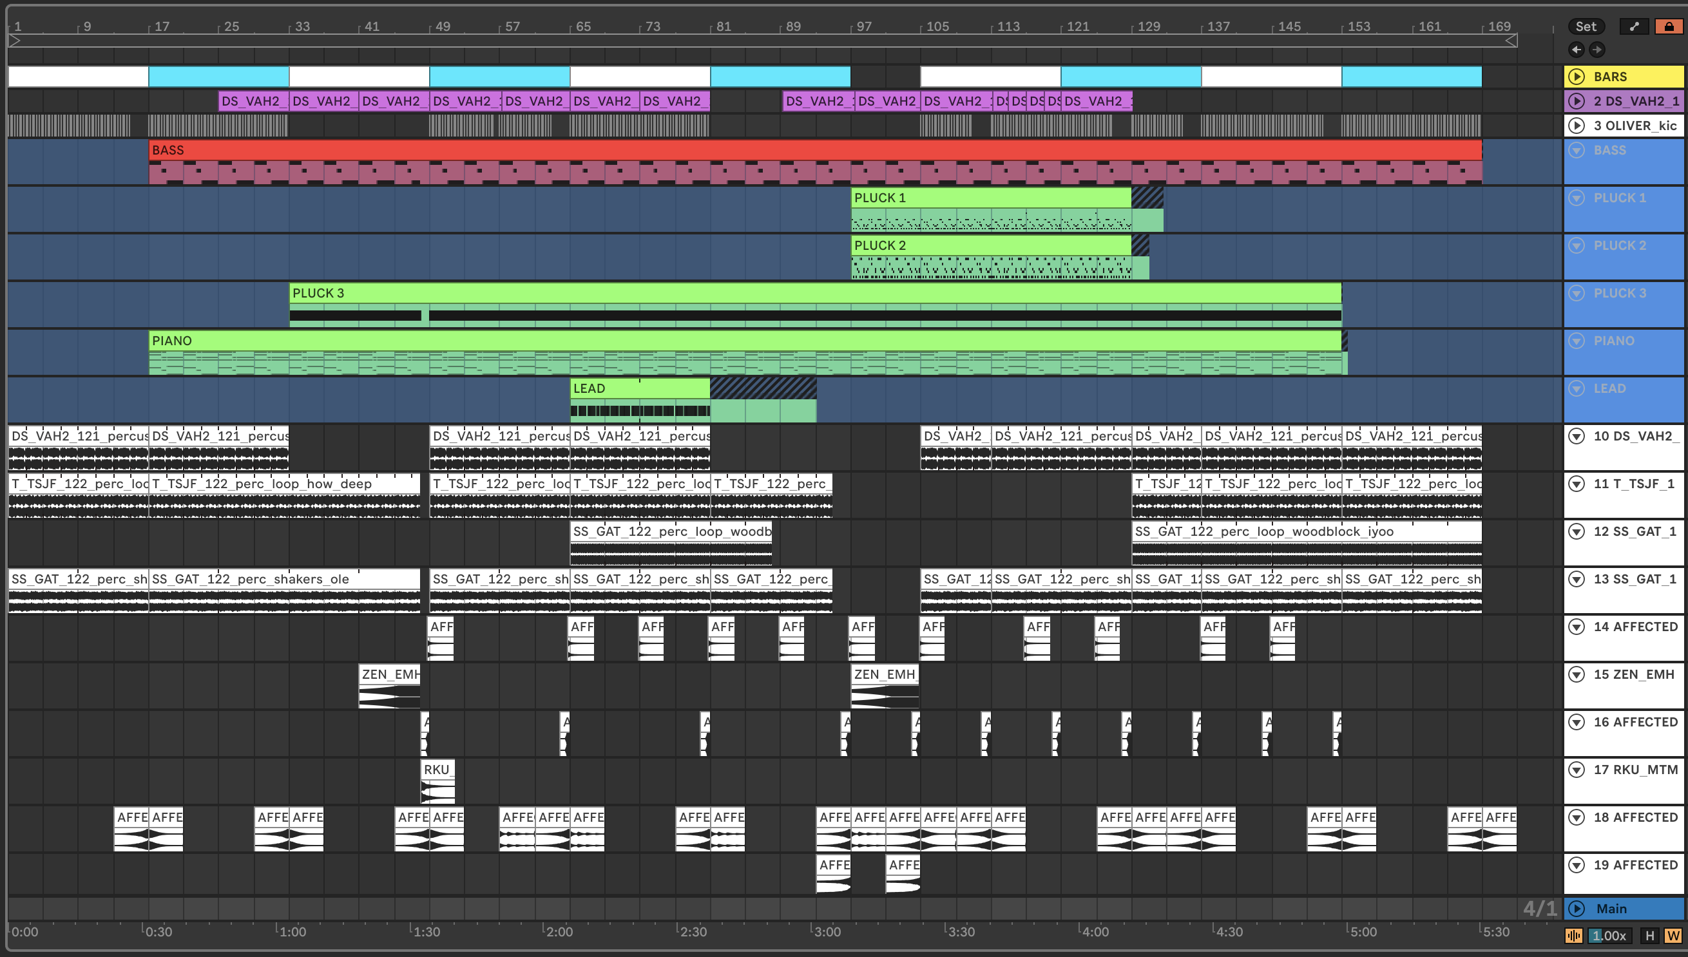Jump to previous locator arrow

pos(1576,50)
